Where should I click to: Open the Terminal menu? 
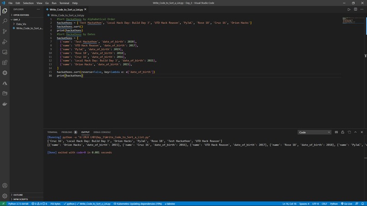64,3
